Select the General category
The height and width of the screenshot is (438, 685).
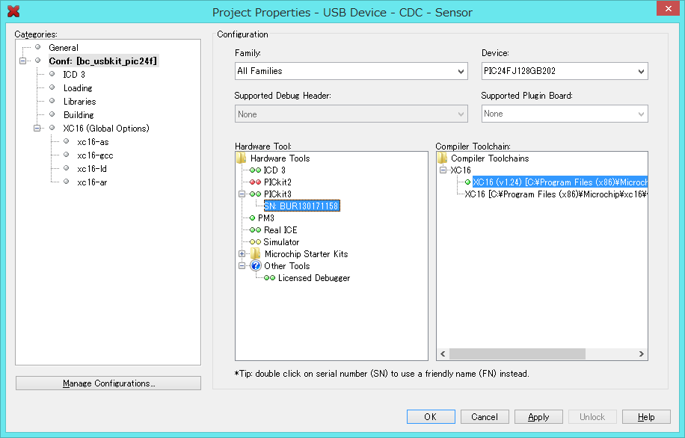click(64, 48)
